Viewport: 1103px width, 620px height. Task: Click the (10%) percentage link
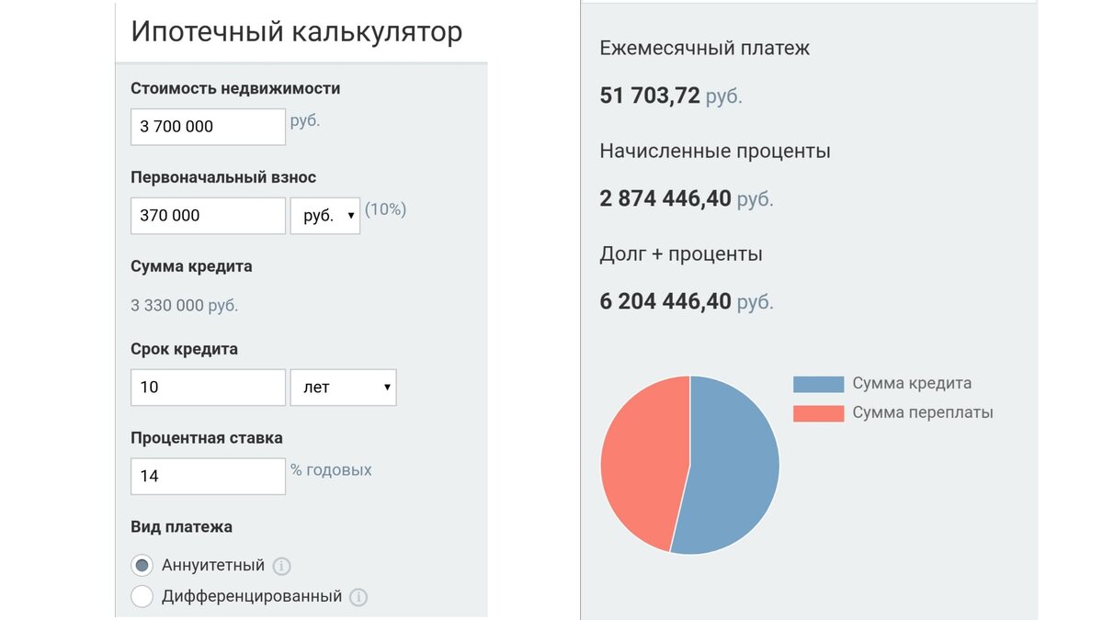386,209
